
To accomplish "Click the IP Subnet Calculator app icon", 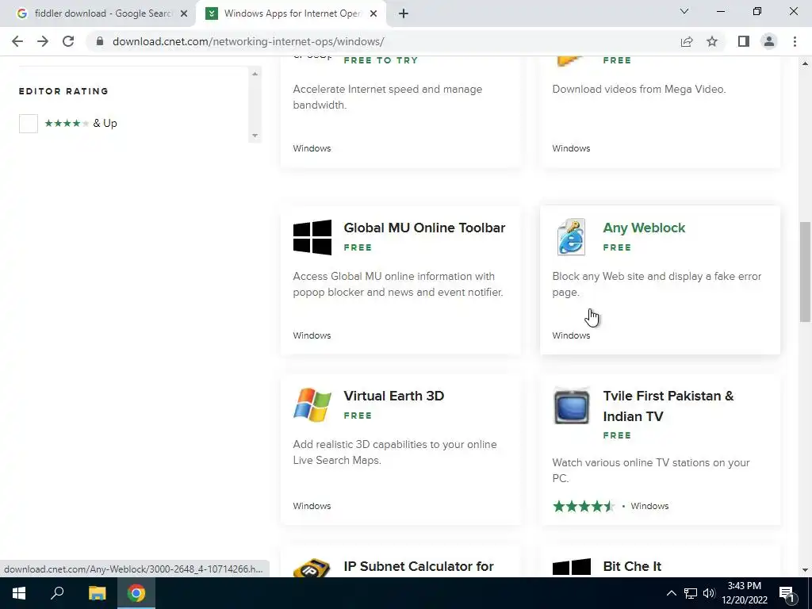I will click(x=312, y=568).
